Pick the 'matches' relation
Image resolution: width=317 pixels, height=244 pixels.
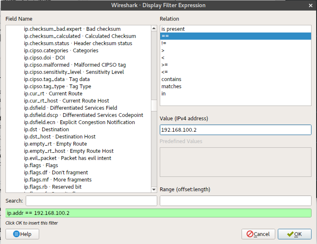point(171,87)
